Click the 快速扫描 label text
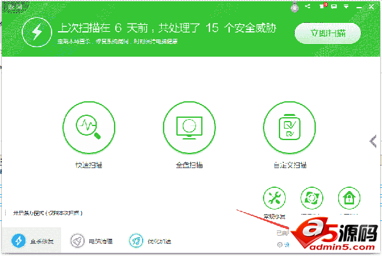382x256 pixels. pyautogui.click(x=89, y=165)
